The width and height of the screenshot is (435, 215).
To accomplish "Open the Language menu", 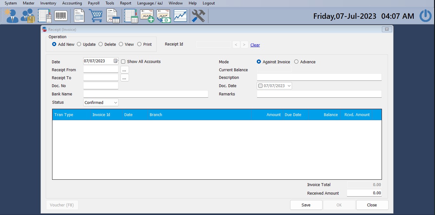I will [x=150, y=3].
